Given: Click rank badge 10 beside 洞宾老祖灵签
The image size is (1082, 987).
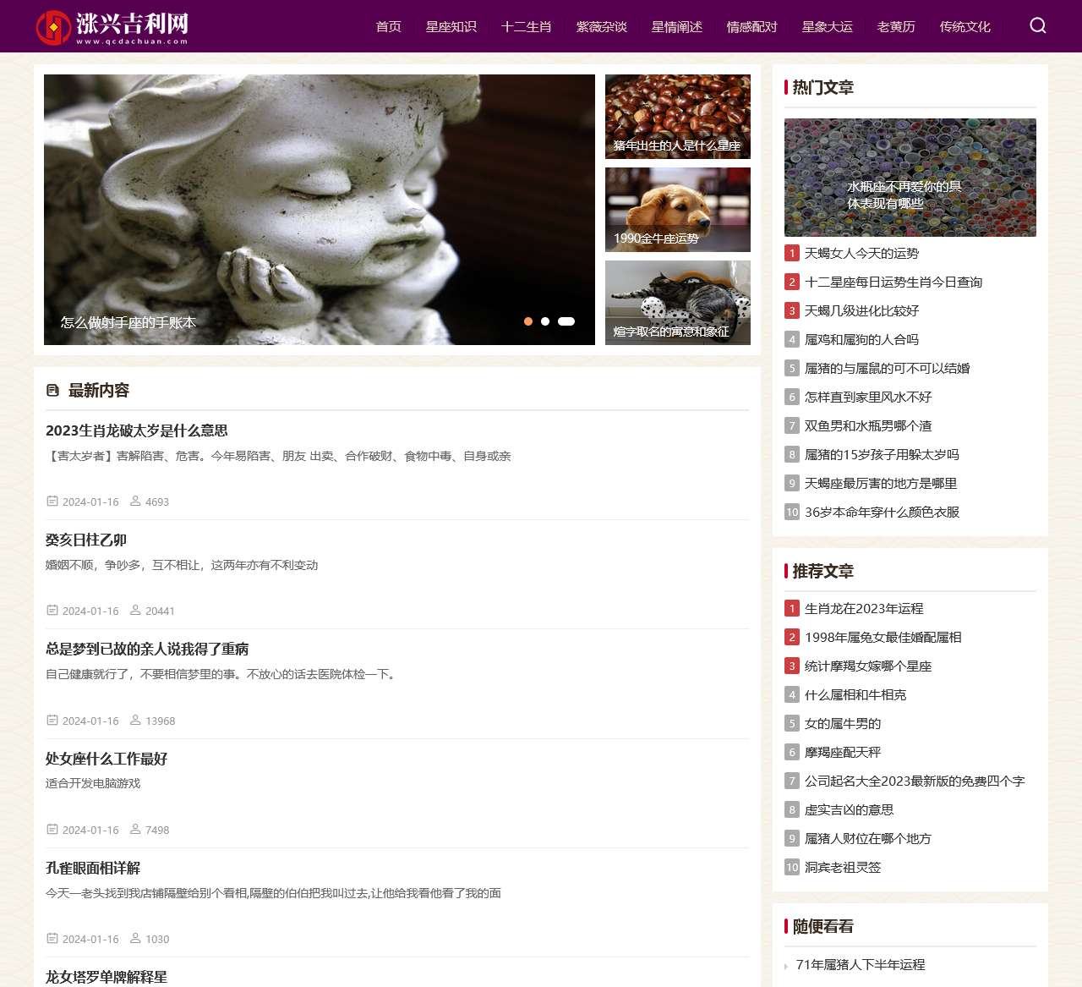Looking at the screenshot, I should (792, 867).
